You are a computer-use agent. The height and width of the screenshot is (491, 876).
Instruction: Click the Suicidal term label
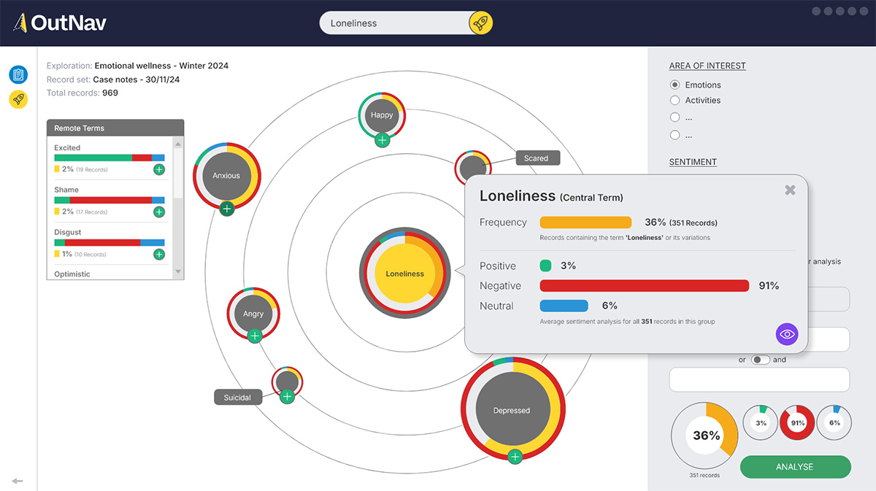coord(237,398)
